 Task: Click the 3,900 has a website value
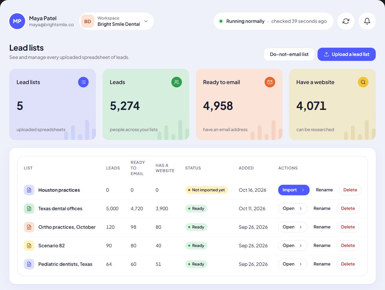point(162,209)
